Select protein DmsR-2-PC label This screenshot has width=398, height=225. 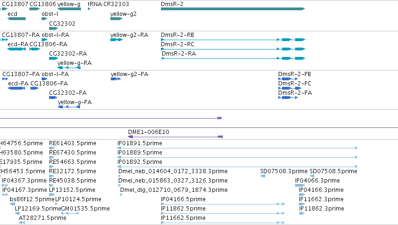[x=295, y=84]
